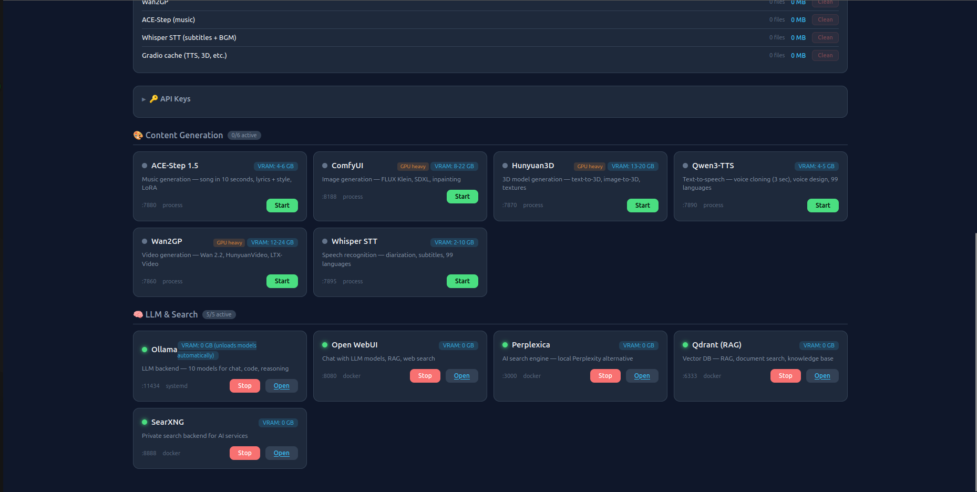Click the Perplexica green status dot

(x=505, y=345)
